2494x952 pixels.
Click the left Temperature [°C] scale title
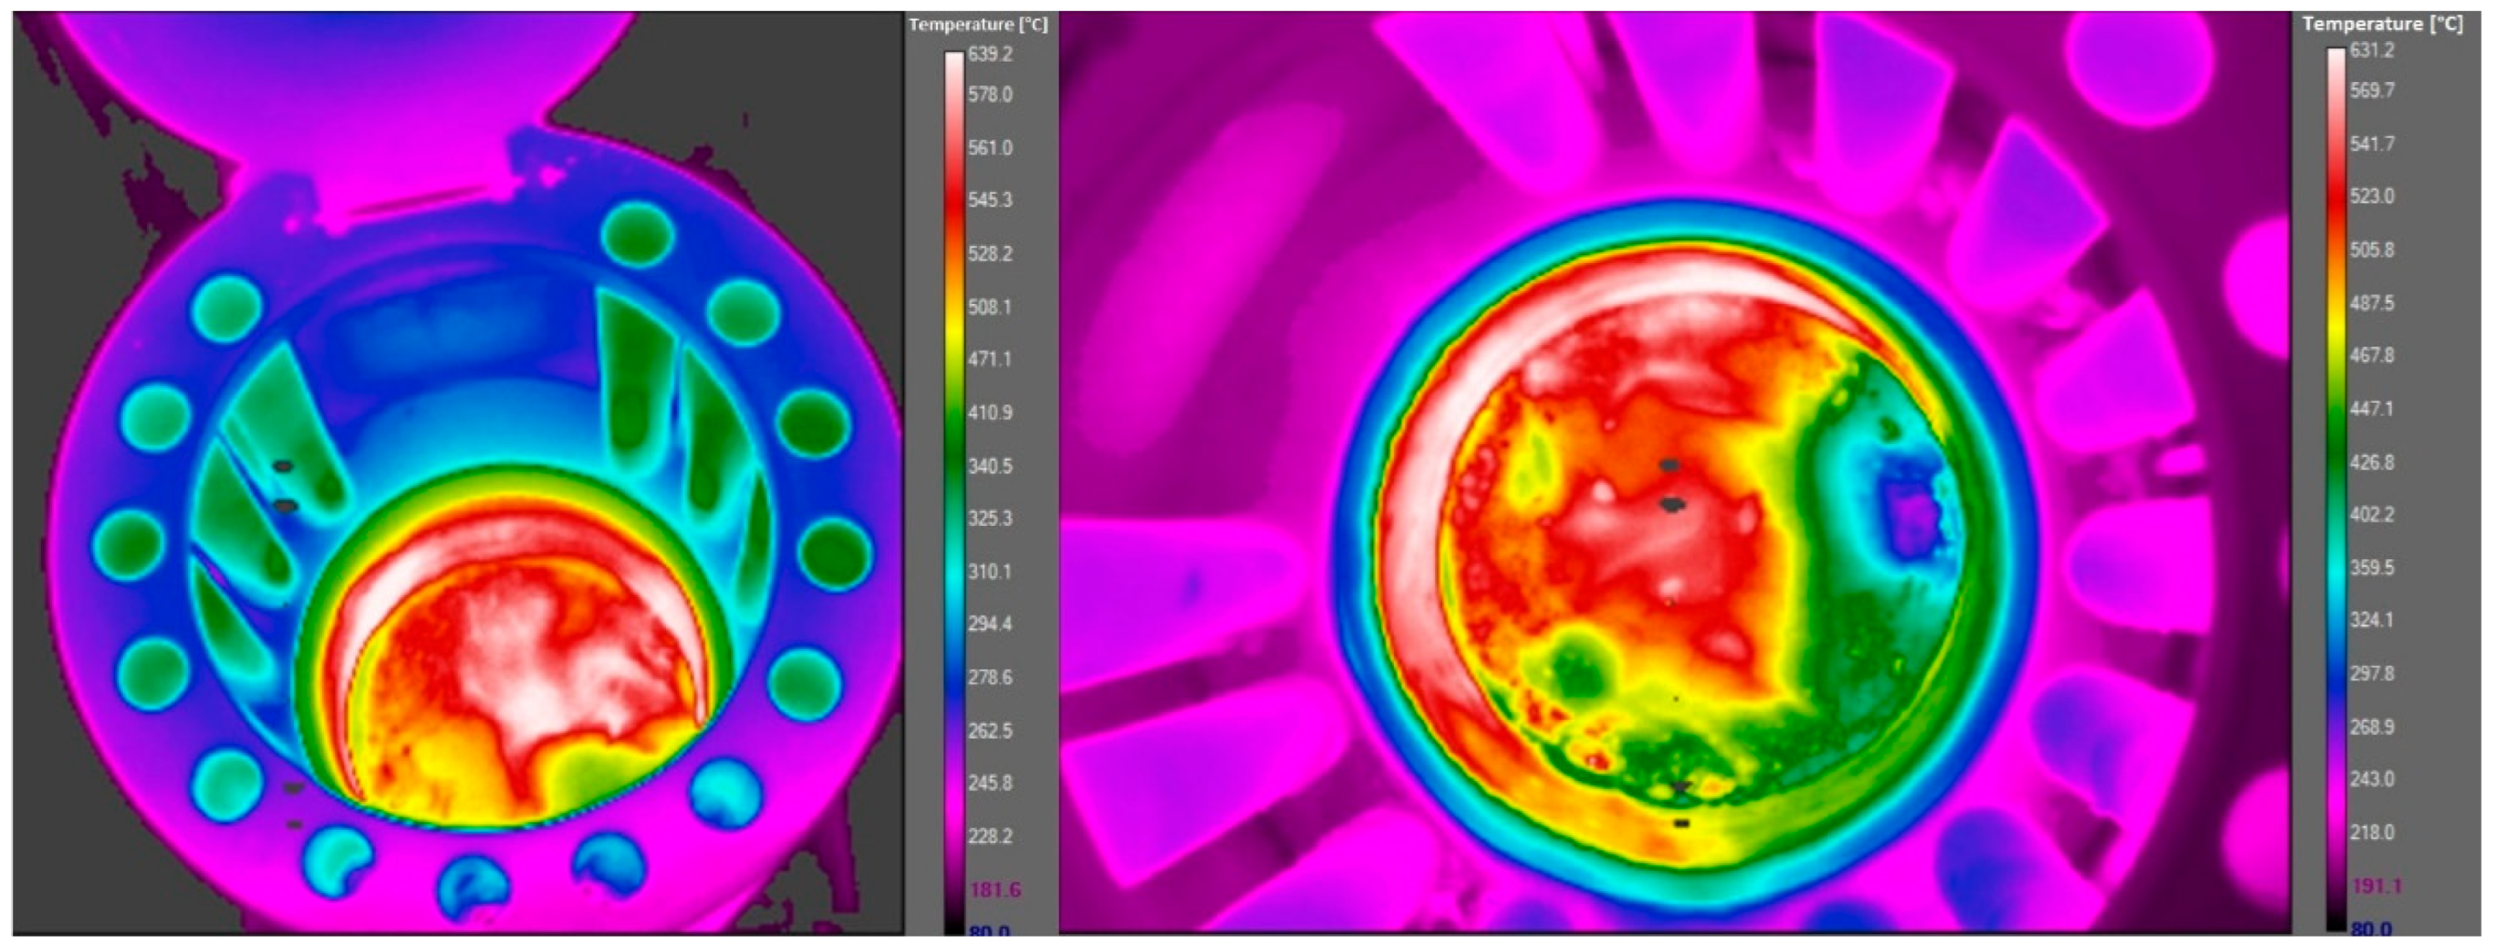click(x=978, y=25)
